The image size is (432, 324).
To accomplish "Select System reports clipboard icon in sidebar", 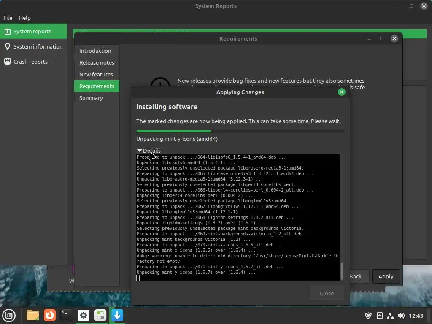I will click(x=8, y=31).
